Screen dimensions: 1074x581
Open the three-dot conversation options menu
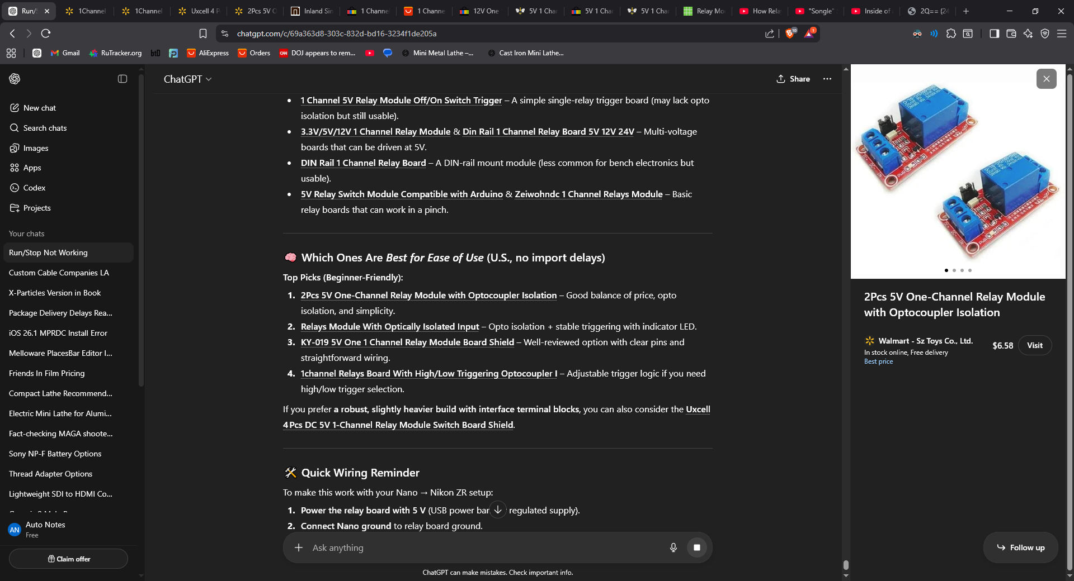[827, 79]
